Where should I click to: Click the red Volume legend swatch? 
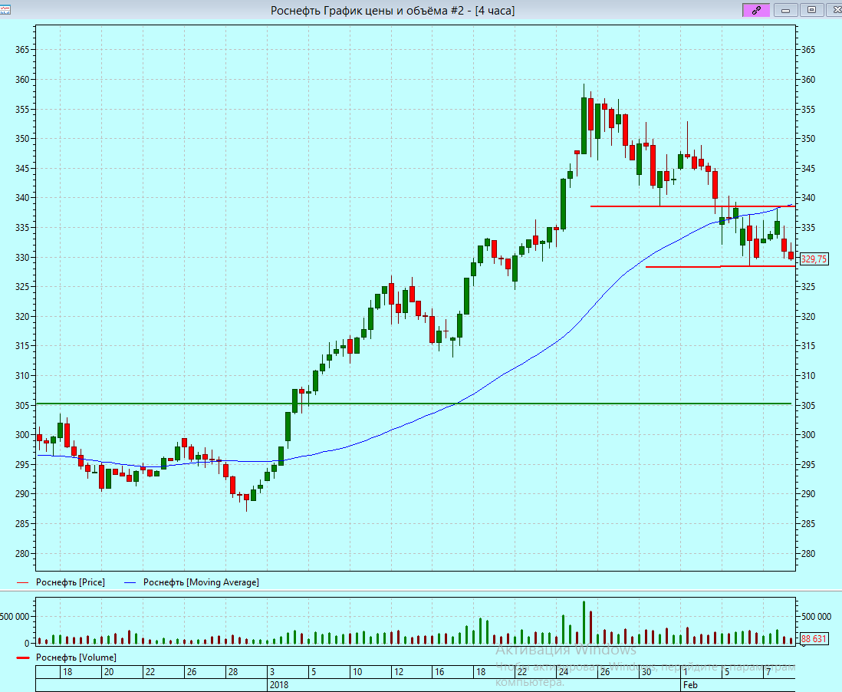coord(22,657)
